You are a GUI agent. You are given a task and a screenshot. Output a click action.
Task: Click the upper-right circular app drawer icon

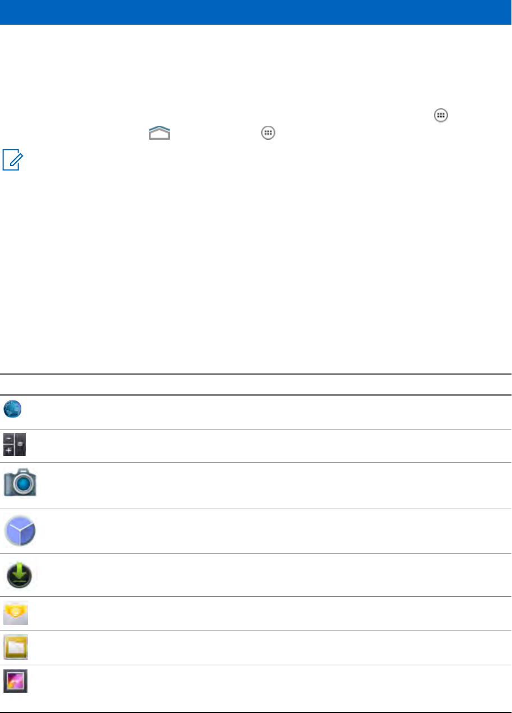(441, 115)
